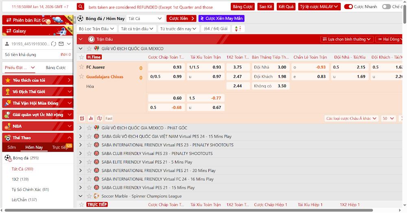This screenshot has width=407, height=214.
Task: Expand the SABA Elite Friendly PES 21 row
Action: click(x=80, y=162)
